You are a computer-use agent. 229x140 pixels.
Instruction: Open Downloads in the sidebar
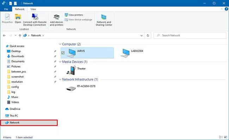[16, 56]
